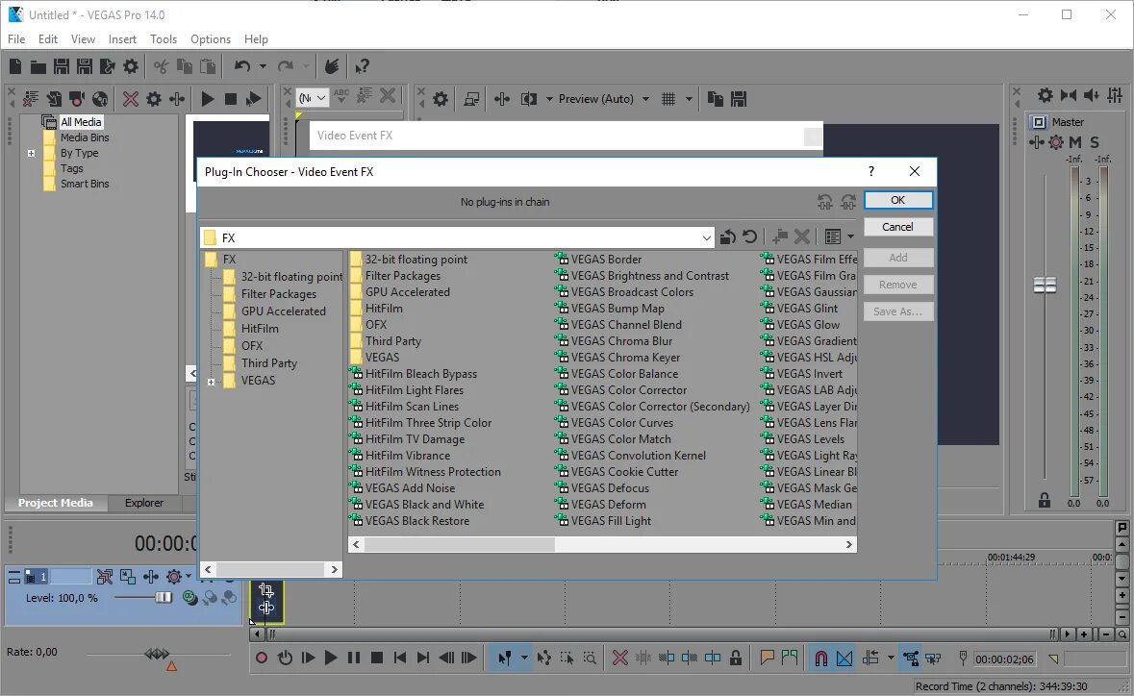The width and height of the screenshot is (1134, 696).
Task: Expand the By Type node in Project Media
Action: pyautogui.click(x=31, y=153)
